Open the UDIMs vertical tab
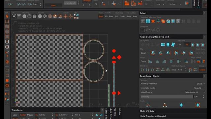211x119 pixels. [x=119, y=112]
